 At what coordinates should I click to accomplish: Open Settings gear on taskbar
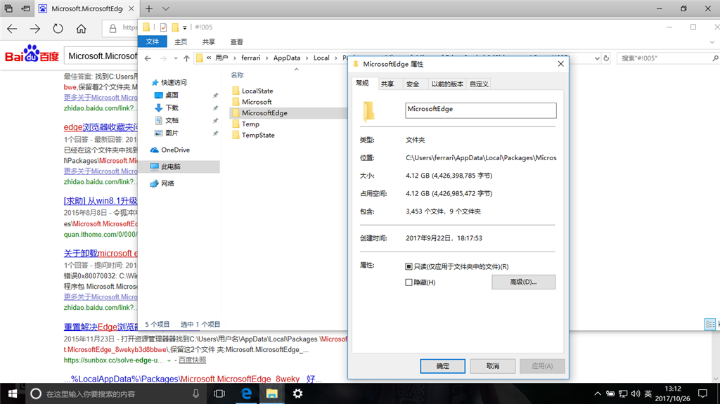(297, 394)
